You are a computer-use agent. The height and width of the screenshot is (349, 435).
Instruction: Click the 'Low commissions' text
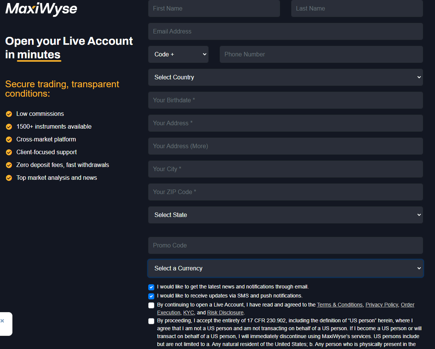click(40, 114)
